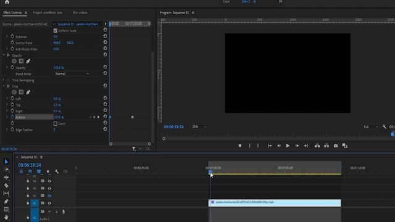Create ellipse mask under Opacity effect
The width and height of the screenshot is (395, 222).
click(x=14, y=61)
